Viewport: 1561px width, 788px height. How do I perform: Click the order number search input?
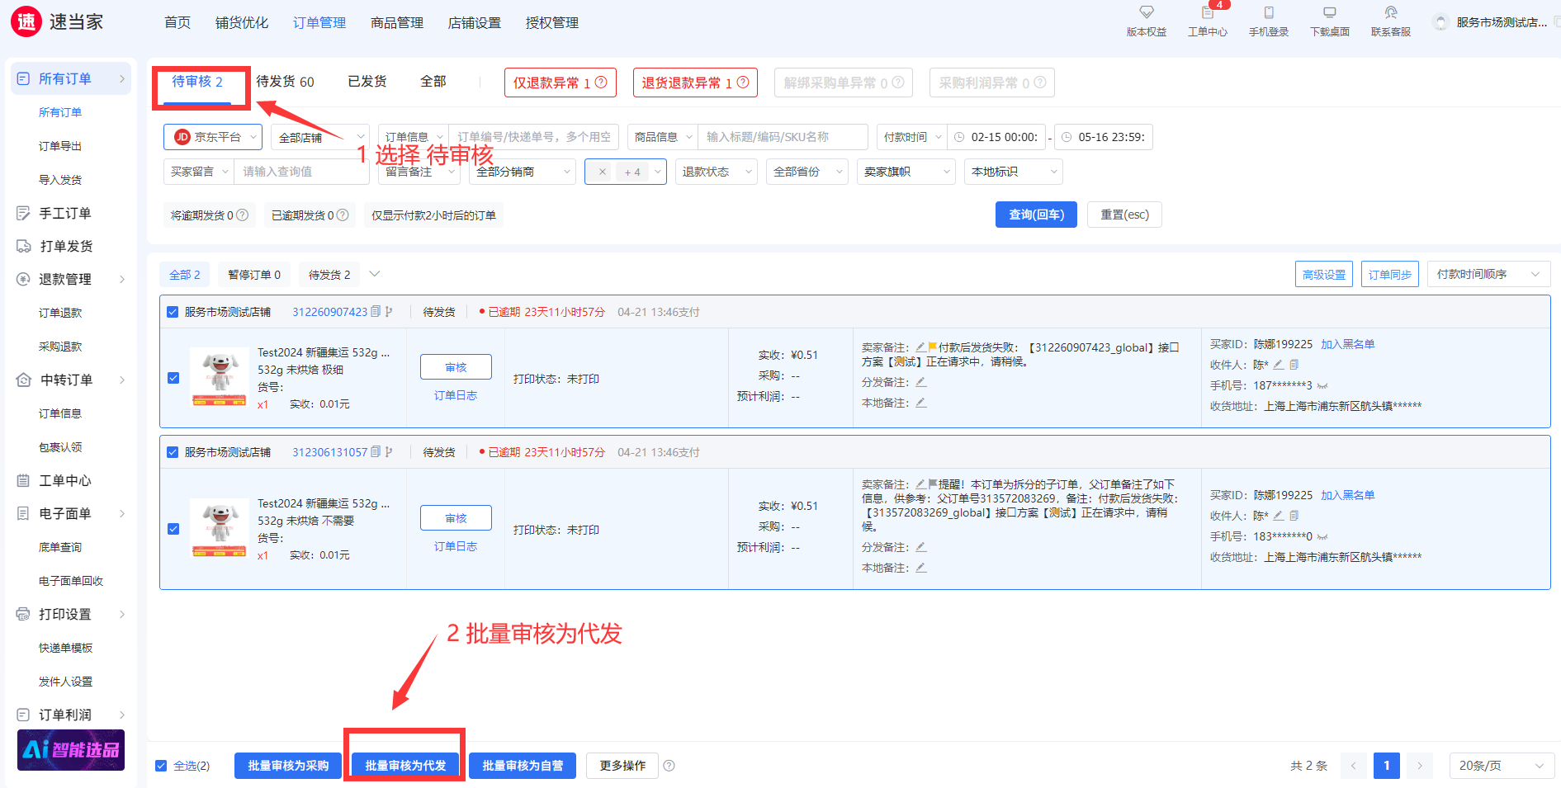[x=534, y=137]
